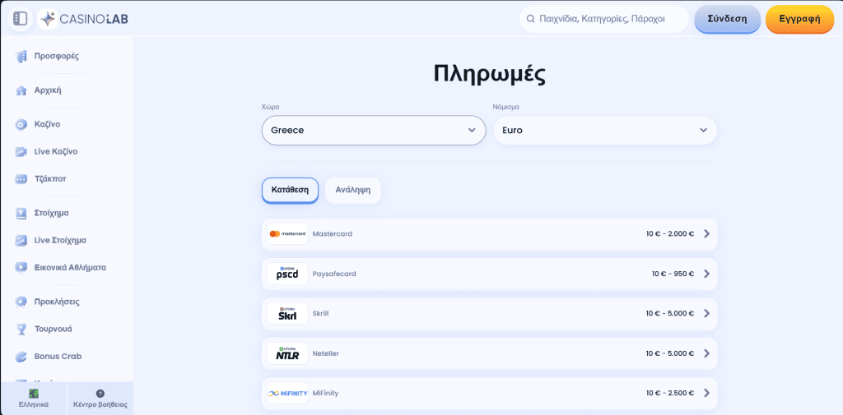Click the Τουρνουά trophy icon

point(21,329)
